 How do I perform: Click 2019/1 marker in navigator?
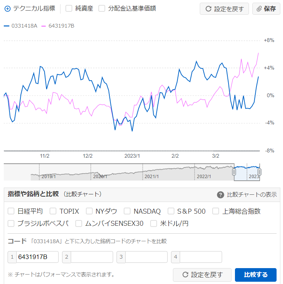(48, 177)
